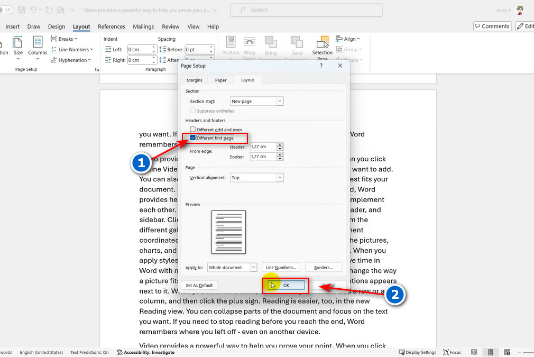Click the Selection Pane icon
The image size is (534, 357).
(323, 43)
